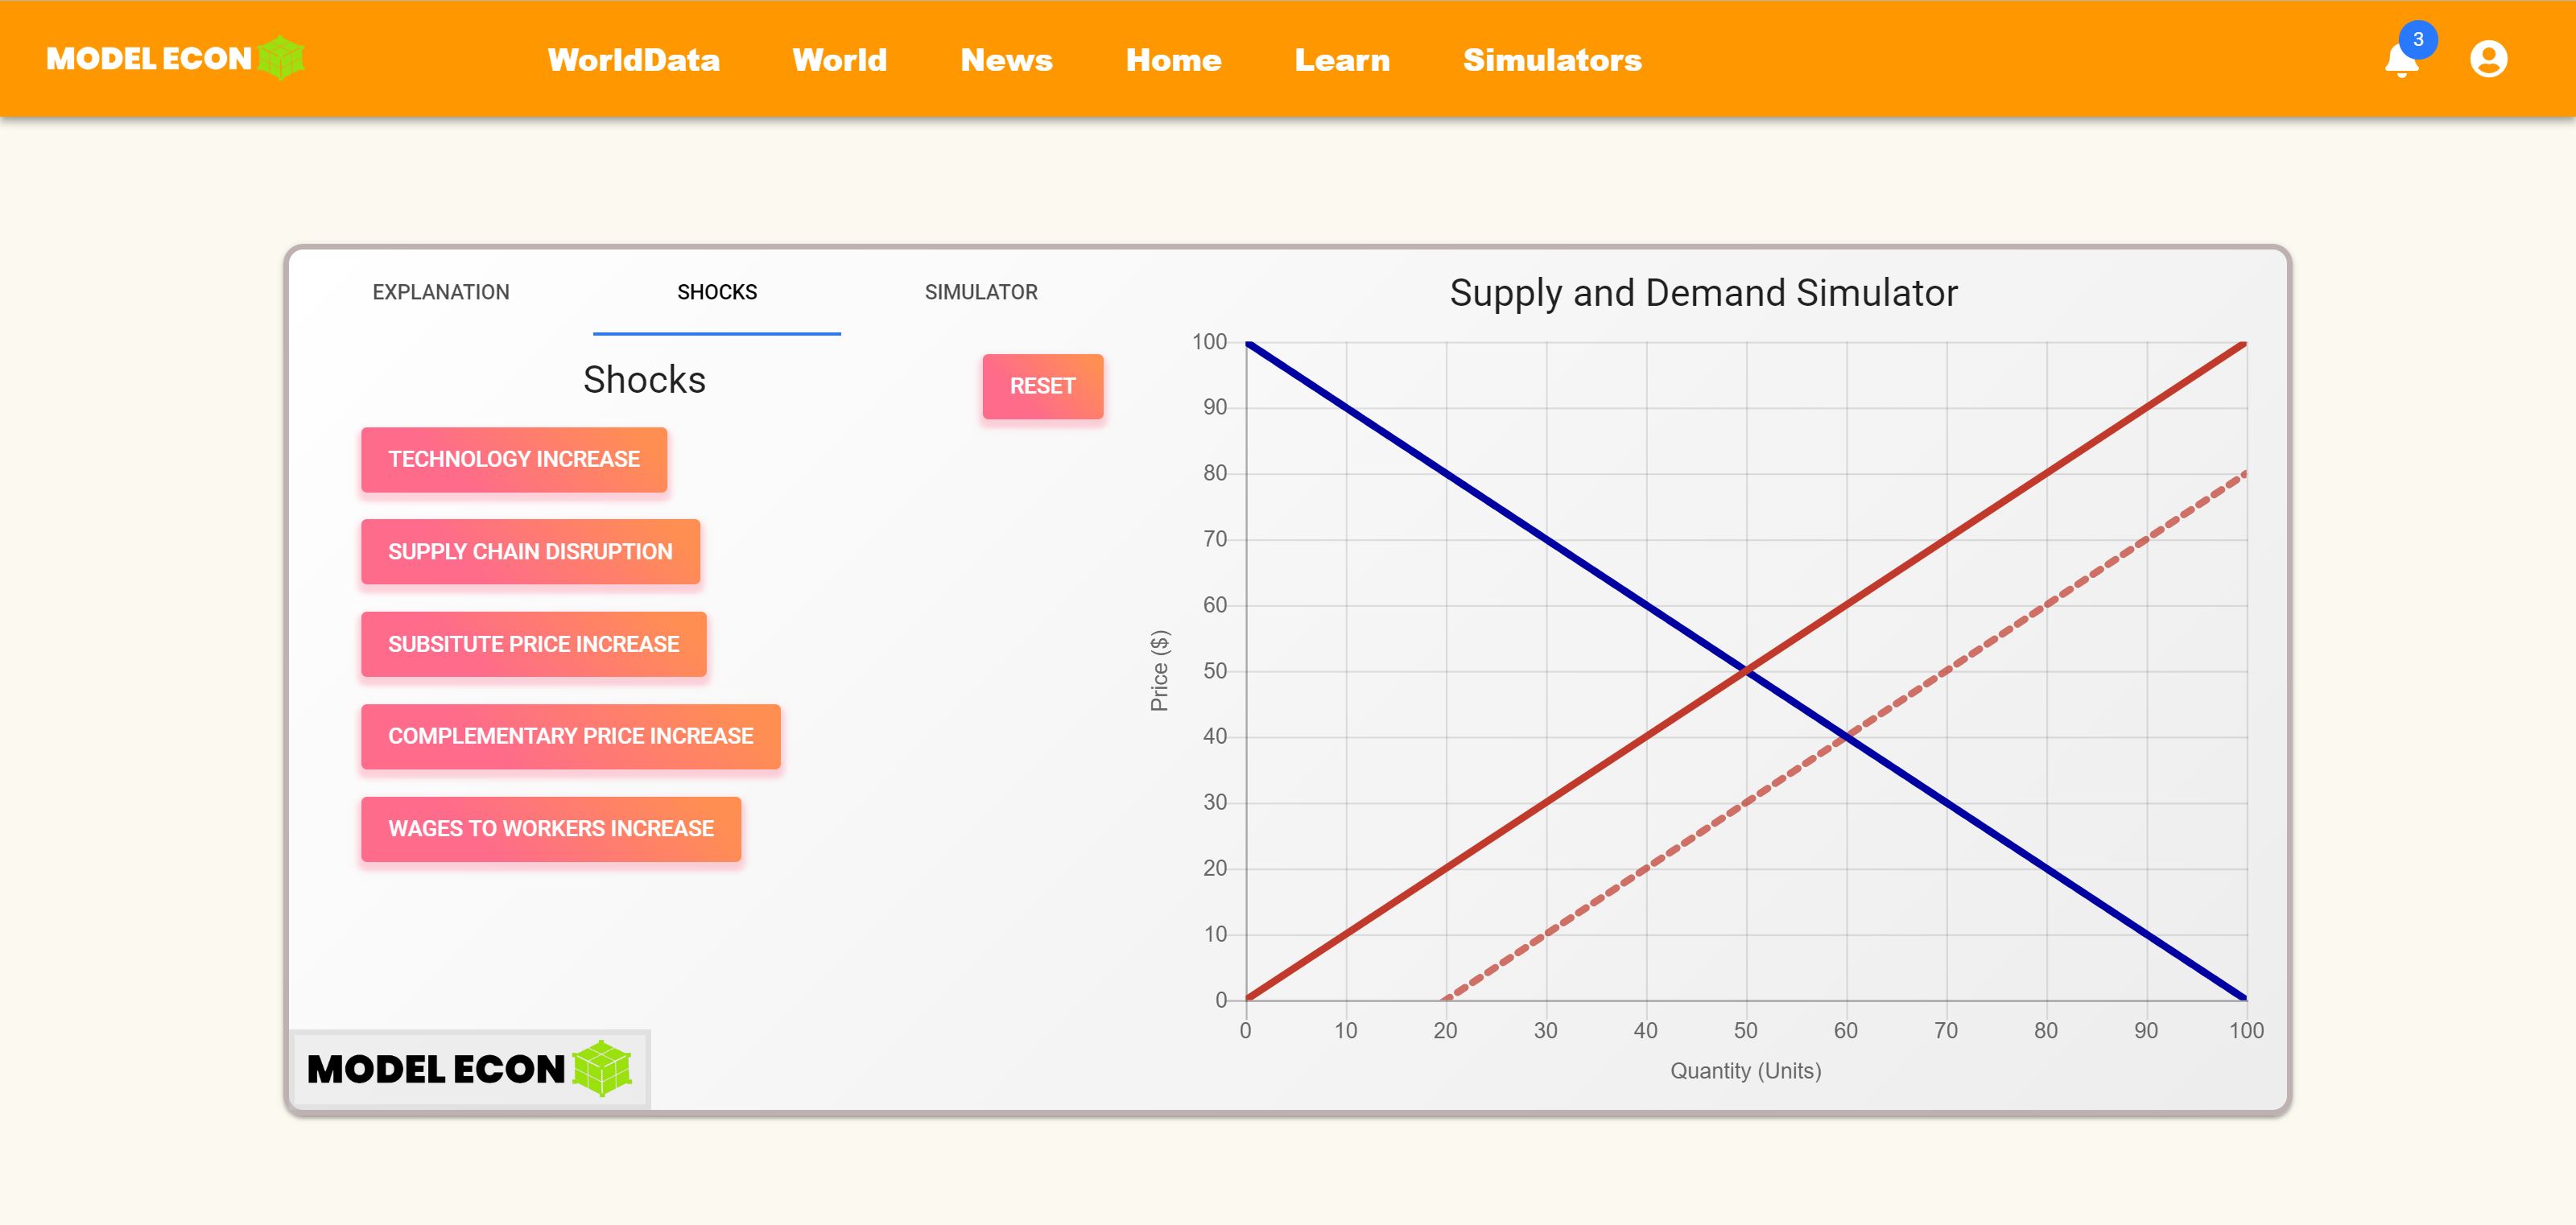Image resolution: width=2576 pixels, height=1225 pixels.
Task: Click the 'Shocks' heading text
Action: [x=644, y=380]
